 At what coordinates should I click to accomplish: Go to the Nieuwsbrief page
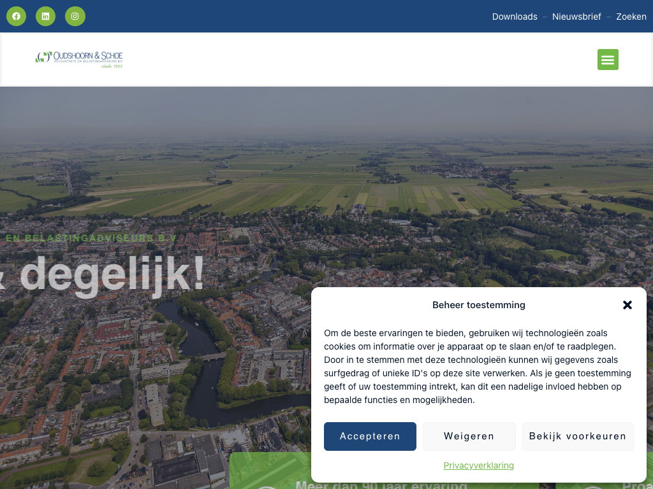tap(576, 17)
